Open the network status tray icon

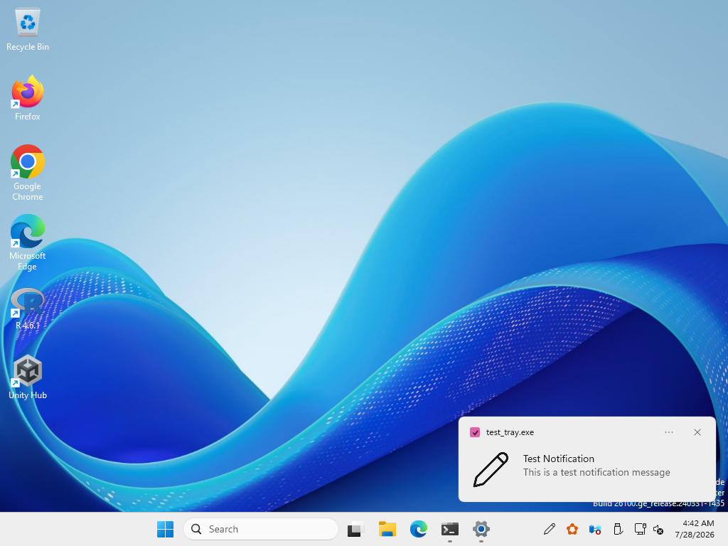[641, 529]
